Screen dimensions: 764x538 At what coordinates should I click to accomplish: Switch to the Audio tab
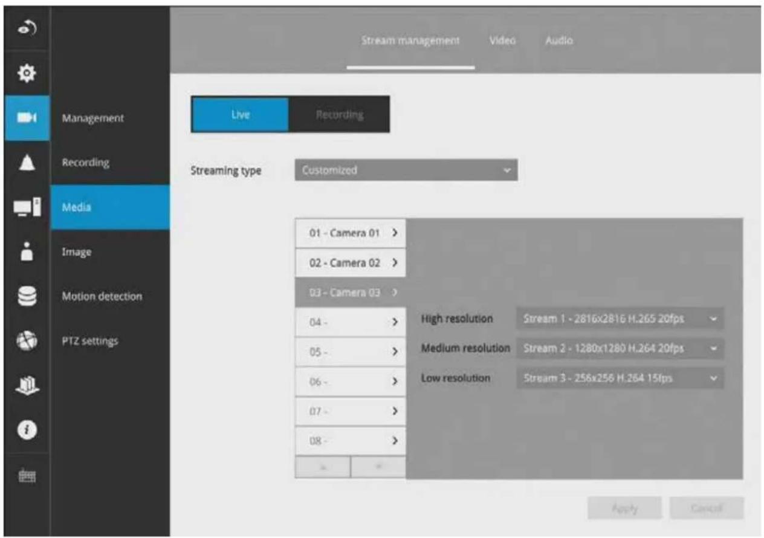tap(559, 41)
